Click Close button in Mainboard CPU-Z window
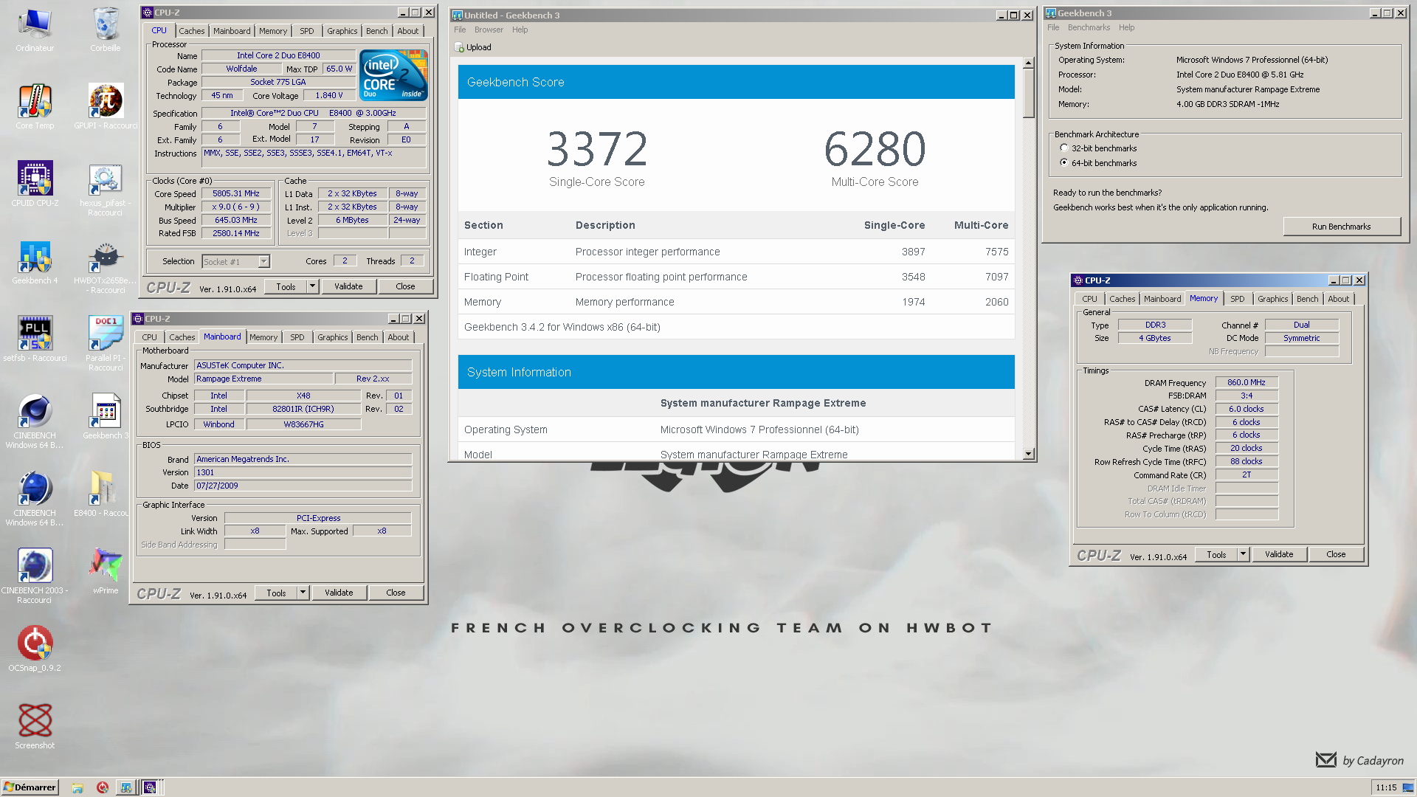1417x797 pixels. [x=396, y=593]
